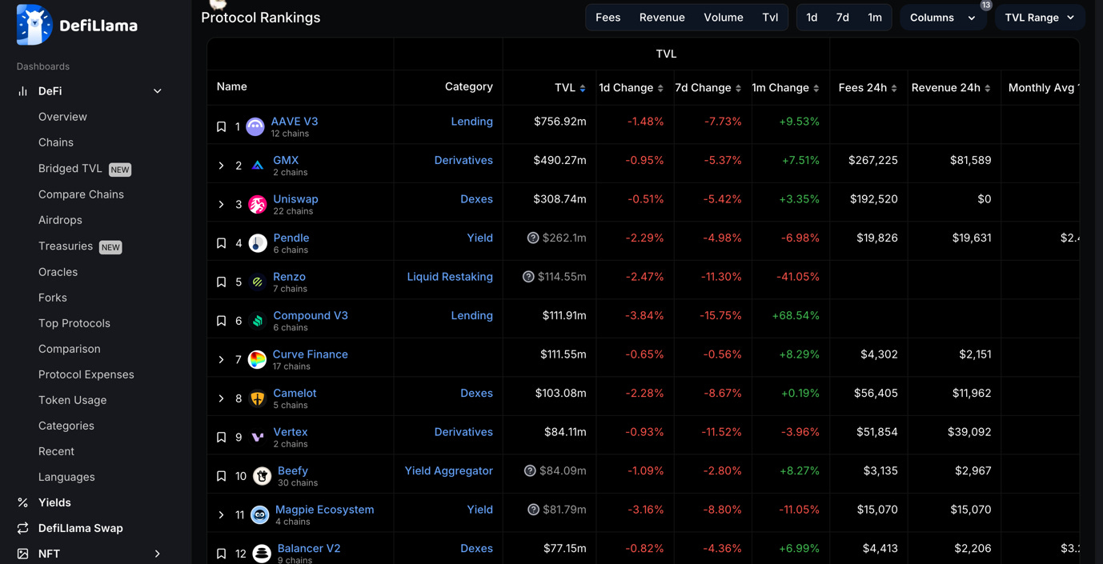Click the Renzo TVL question mark icon
Viewport: 1103px width, 564px height.
[528, 277]
